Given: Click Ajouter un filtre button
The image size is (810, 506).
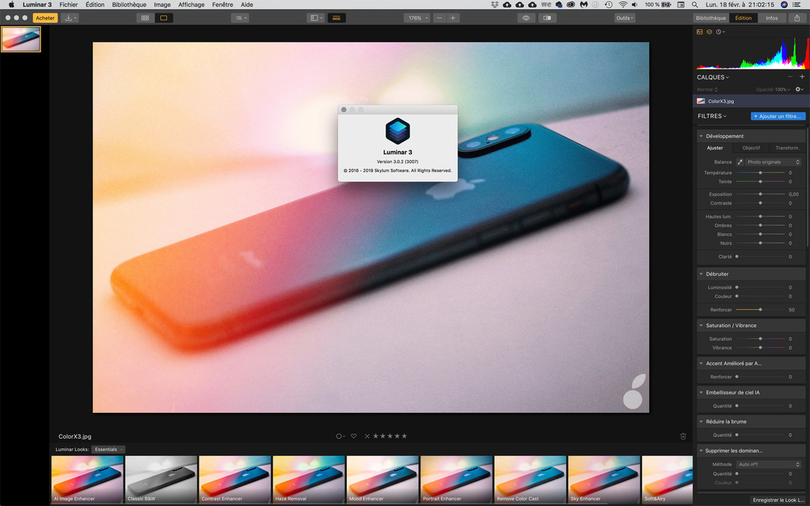Looking at the screenshot, I should point(778,116).
